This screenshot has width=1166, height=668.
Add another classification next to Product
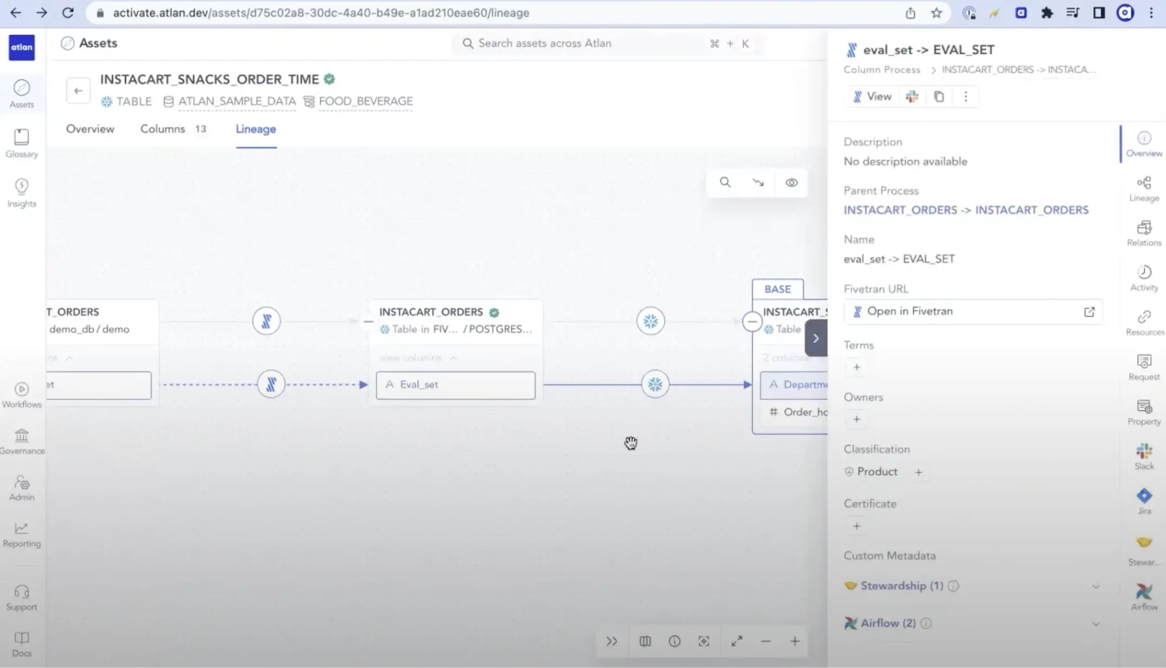tap(918, 472)
